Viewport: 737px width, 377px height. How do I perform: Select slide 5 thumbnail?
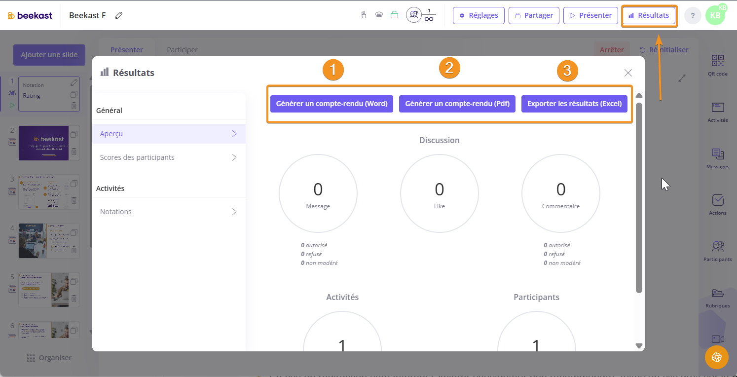click(44, 290)
